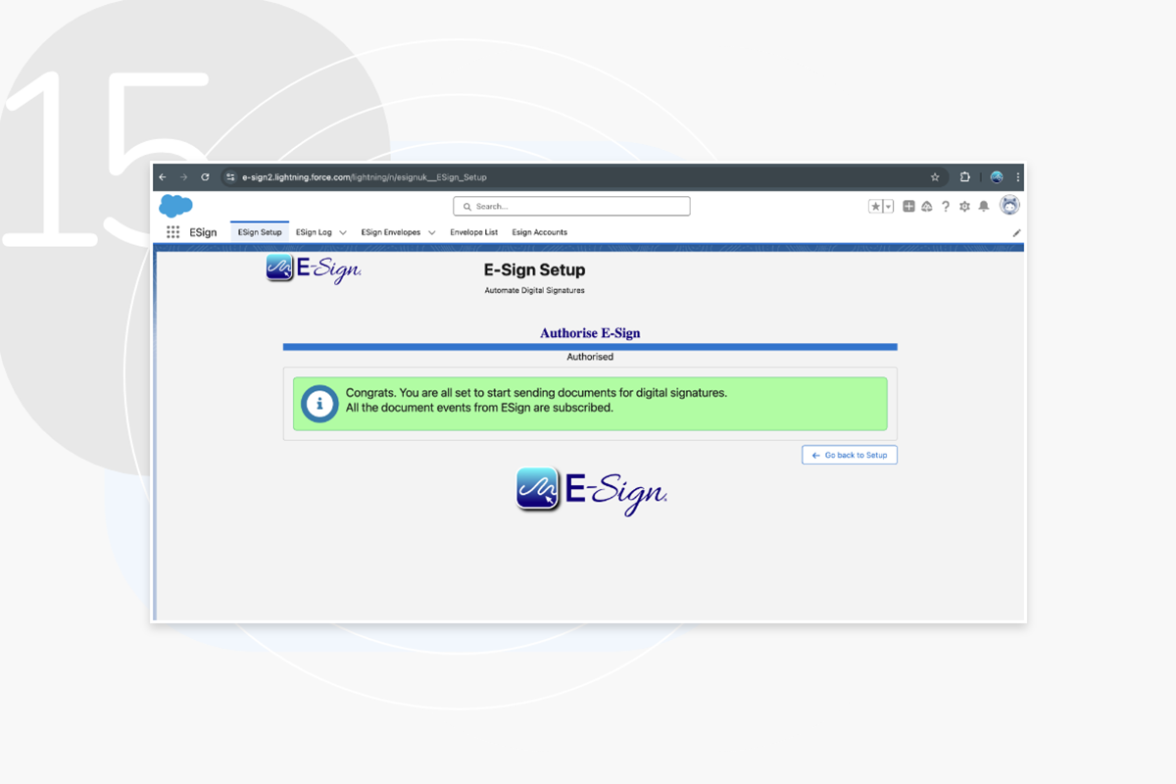Bookmark this page with the address bar star
1176x784 pixels.
[935, 177]
